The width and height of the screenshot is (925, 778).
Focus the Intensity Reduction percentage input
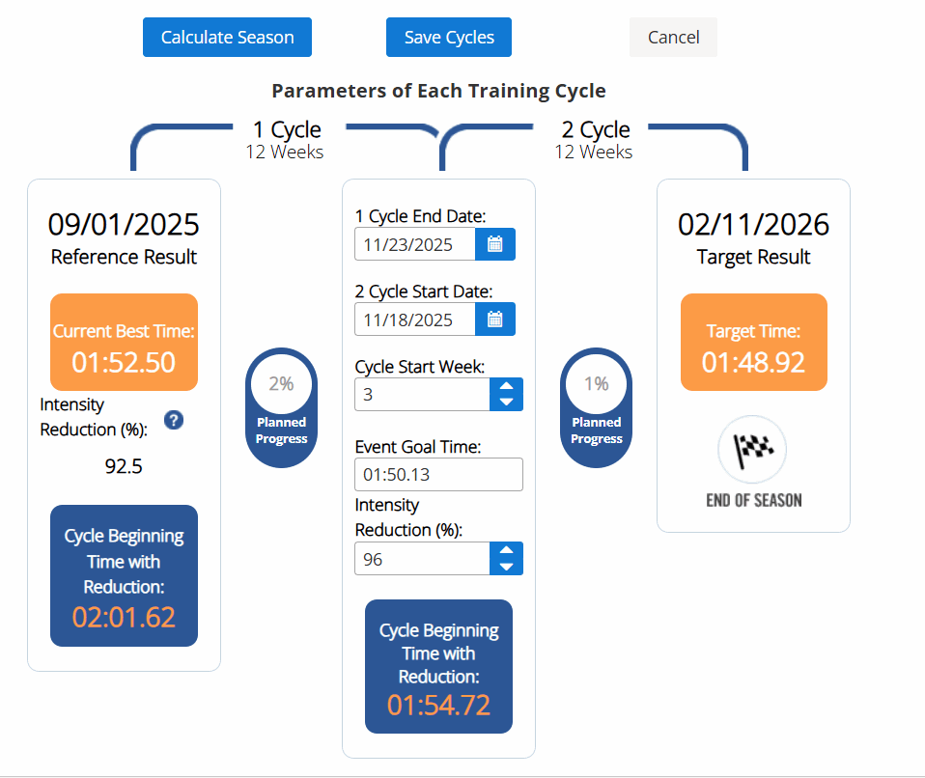coord(422,559)
